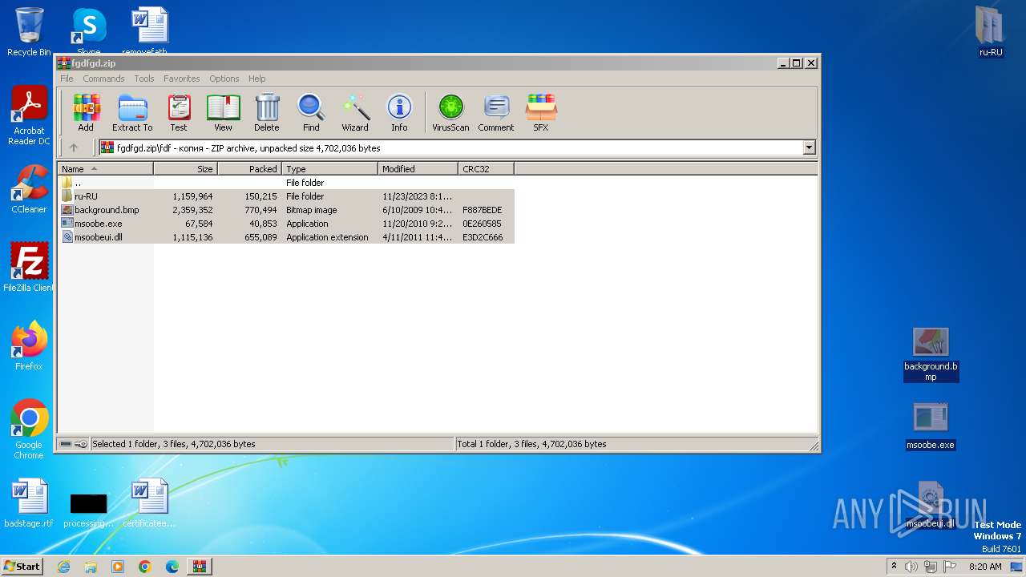Click the Firefox desktop shortcut

click(x=29, y=346)
